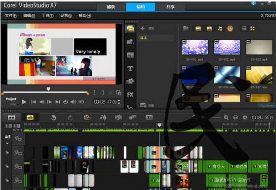Toggle show photos filter in library
276x190 pixels.
(209, 29)
